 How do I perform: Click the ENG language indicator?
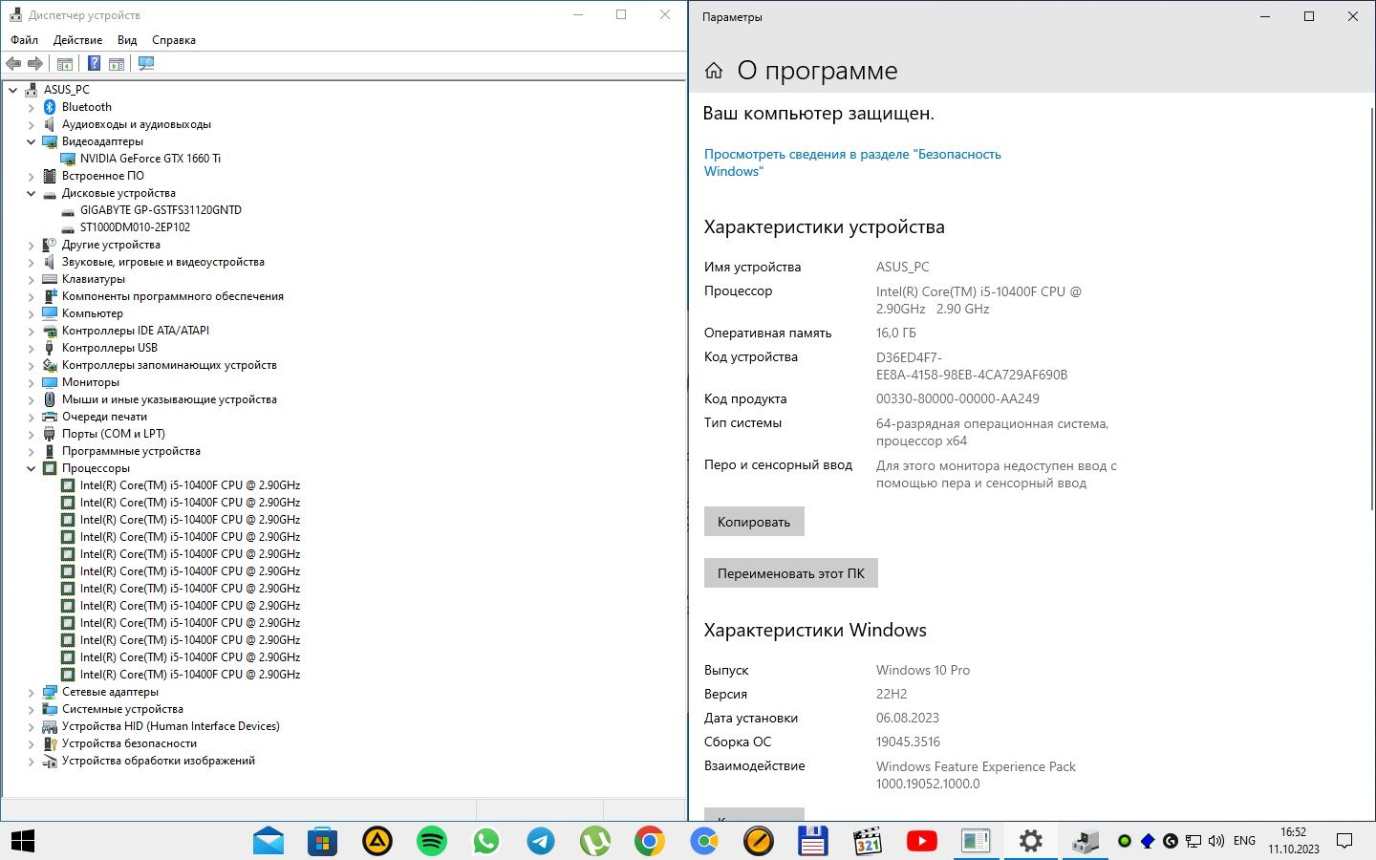click(x=1244, y=841)
